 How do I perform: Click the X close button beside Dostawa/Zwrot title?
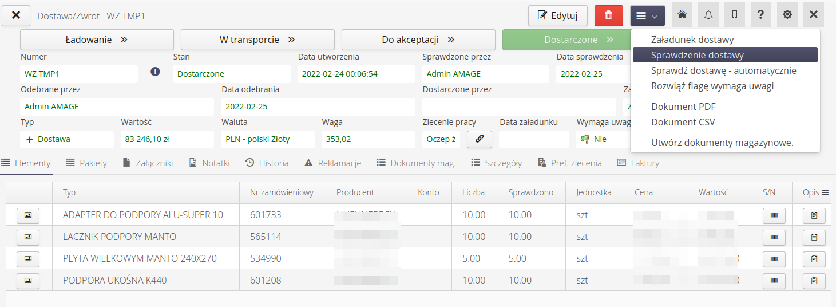click(16, 15)
